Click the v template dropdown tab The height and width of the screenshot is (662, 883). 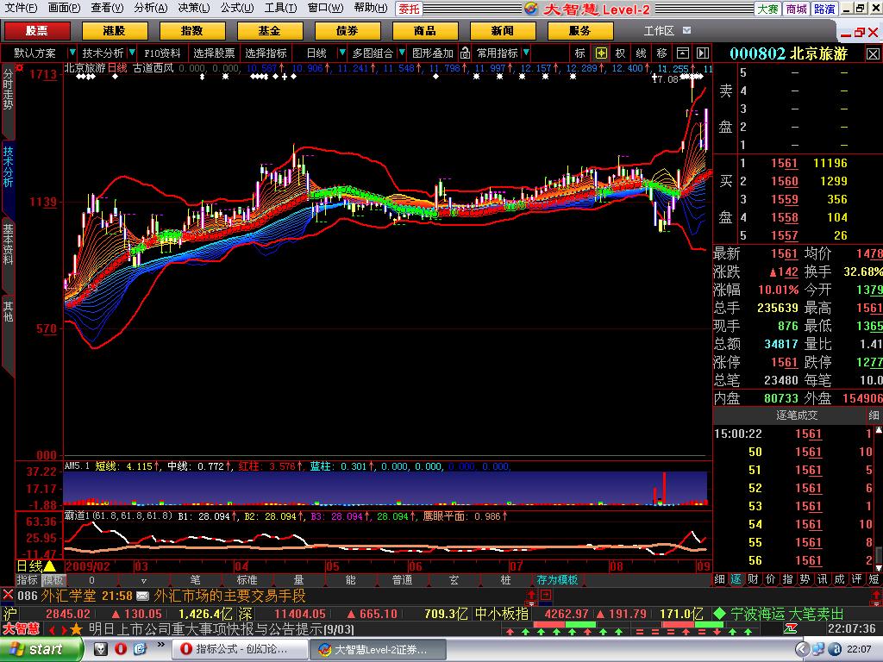click(144, 580)
